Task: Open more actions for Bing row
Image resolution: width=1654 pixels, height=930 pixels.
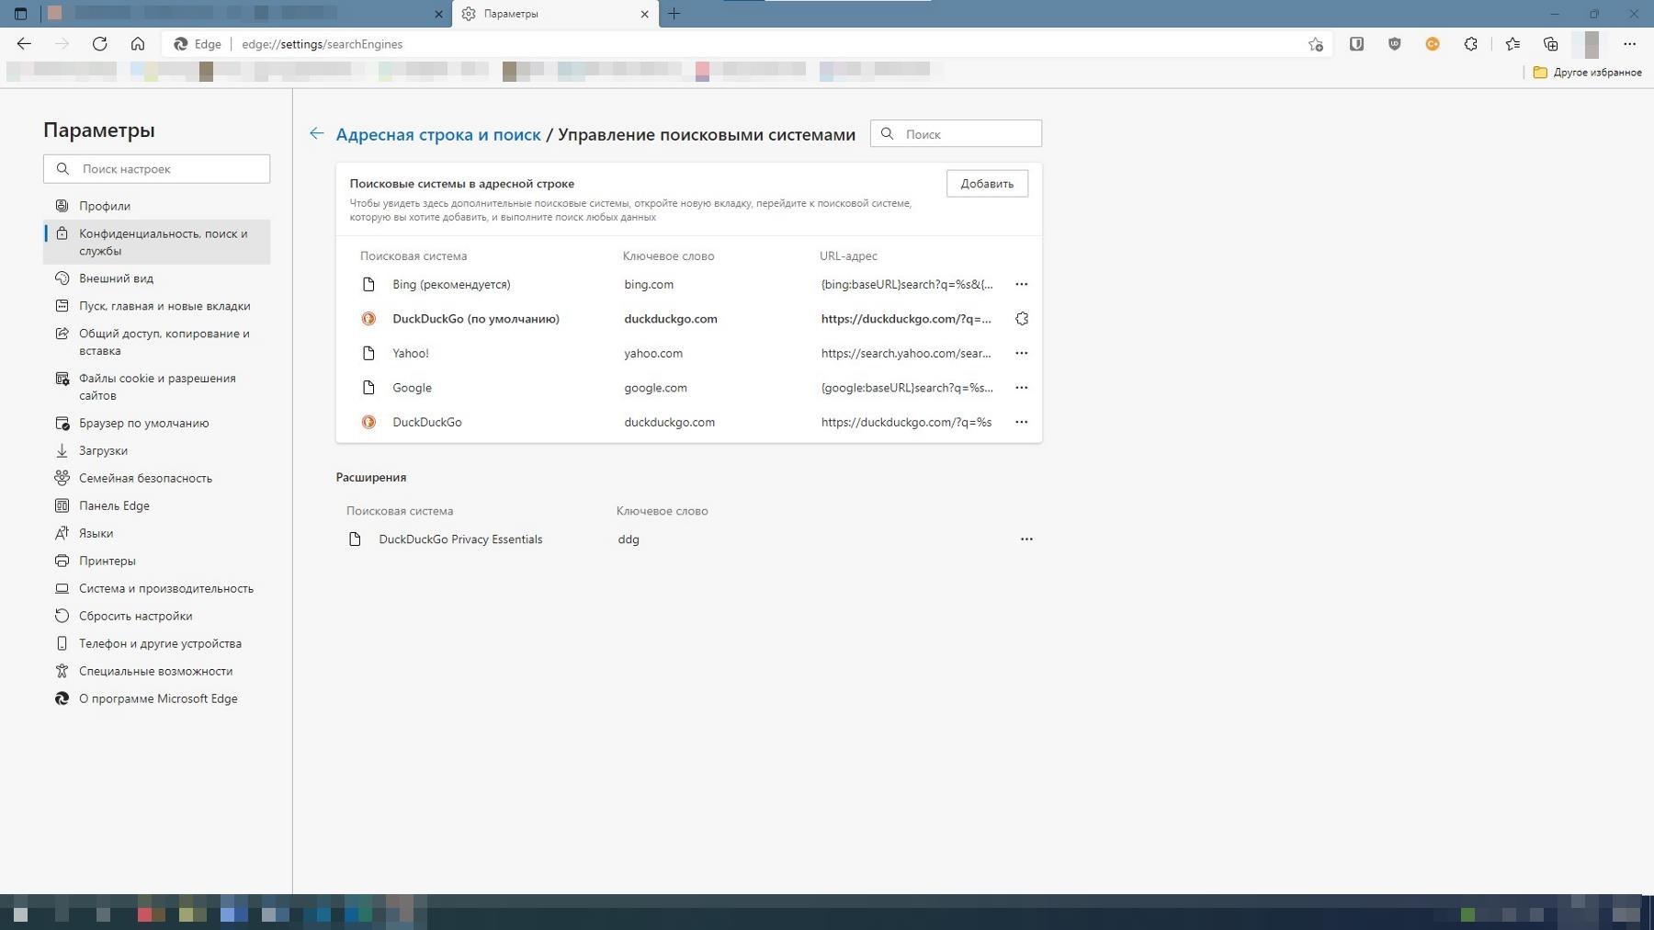Action: 1021,284
